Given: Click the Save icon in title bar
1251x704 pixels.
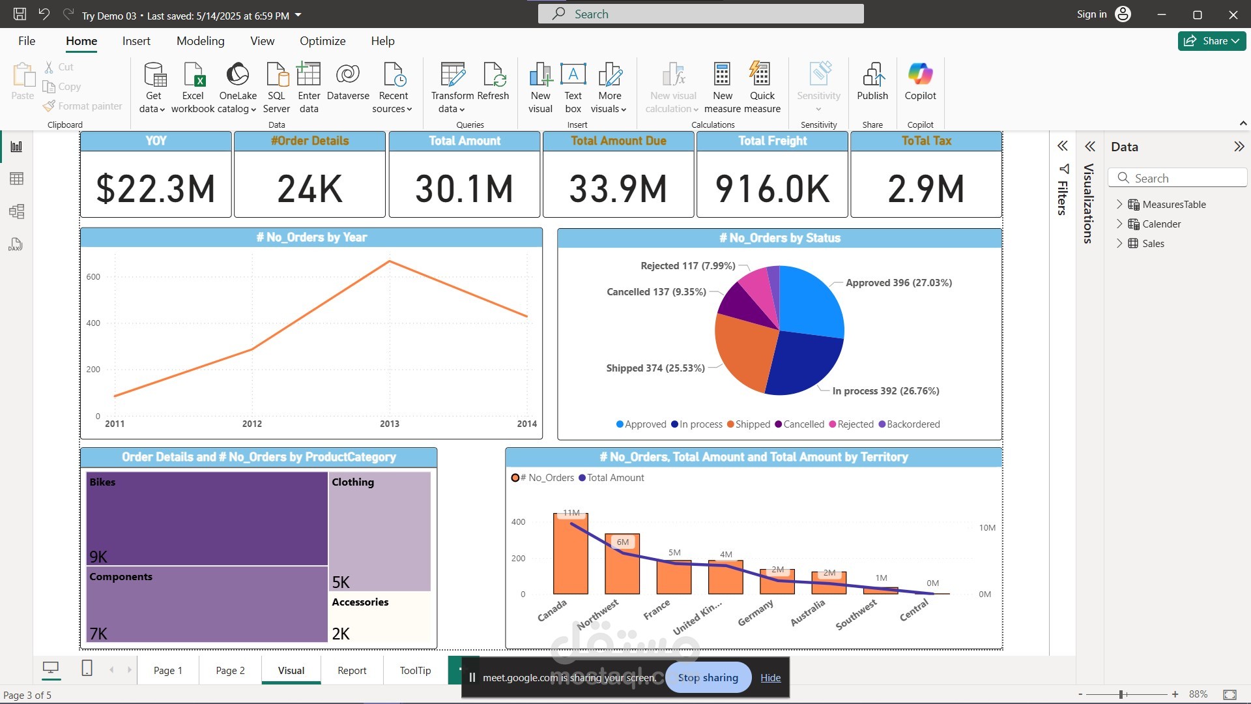Looking at the screenshot, I should pos(20,14).
